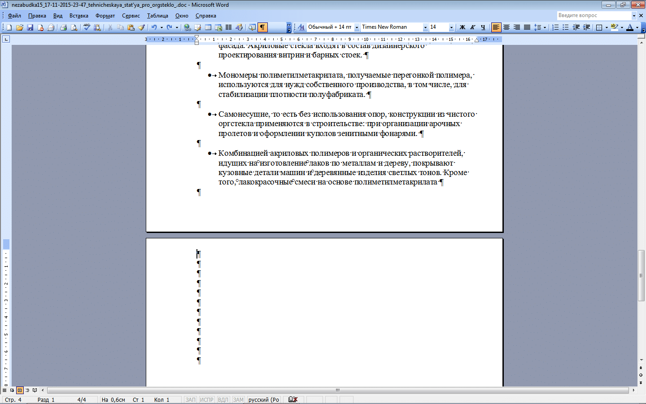Toggle the paragraph marks display button
Viewport: 646px width, 404px height.
click(262, 27)
